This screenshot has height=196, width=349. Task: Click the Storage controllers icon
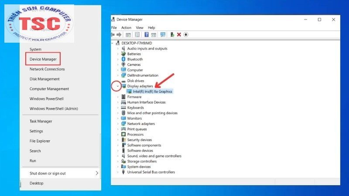(x=123, y=161)
